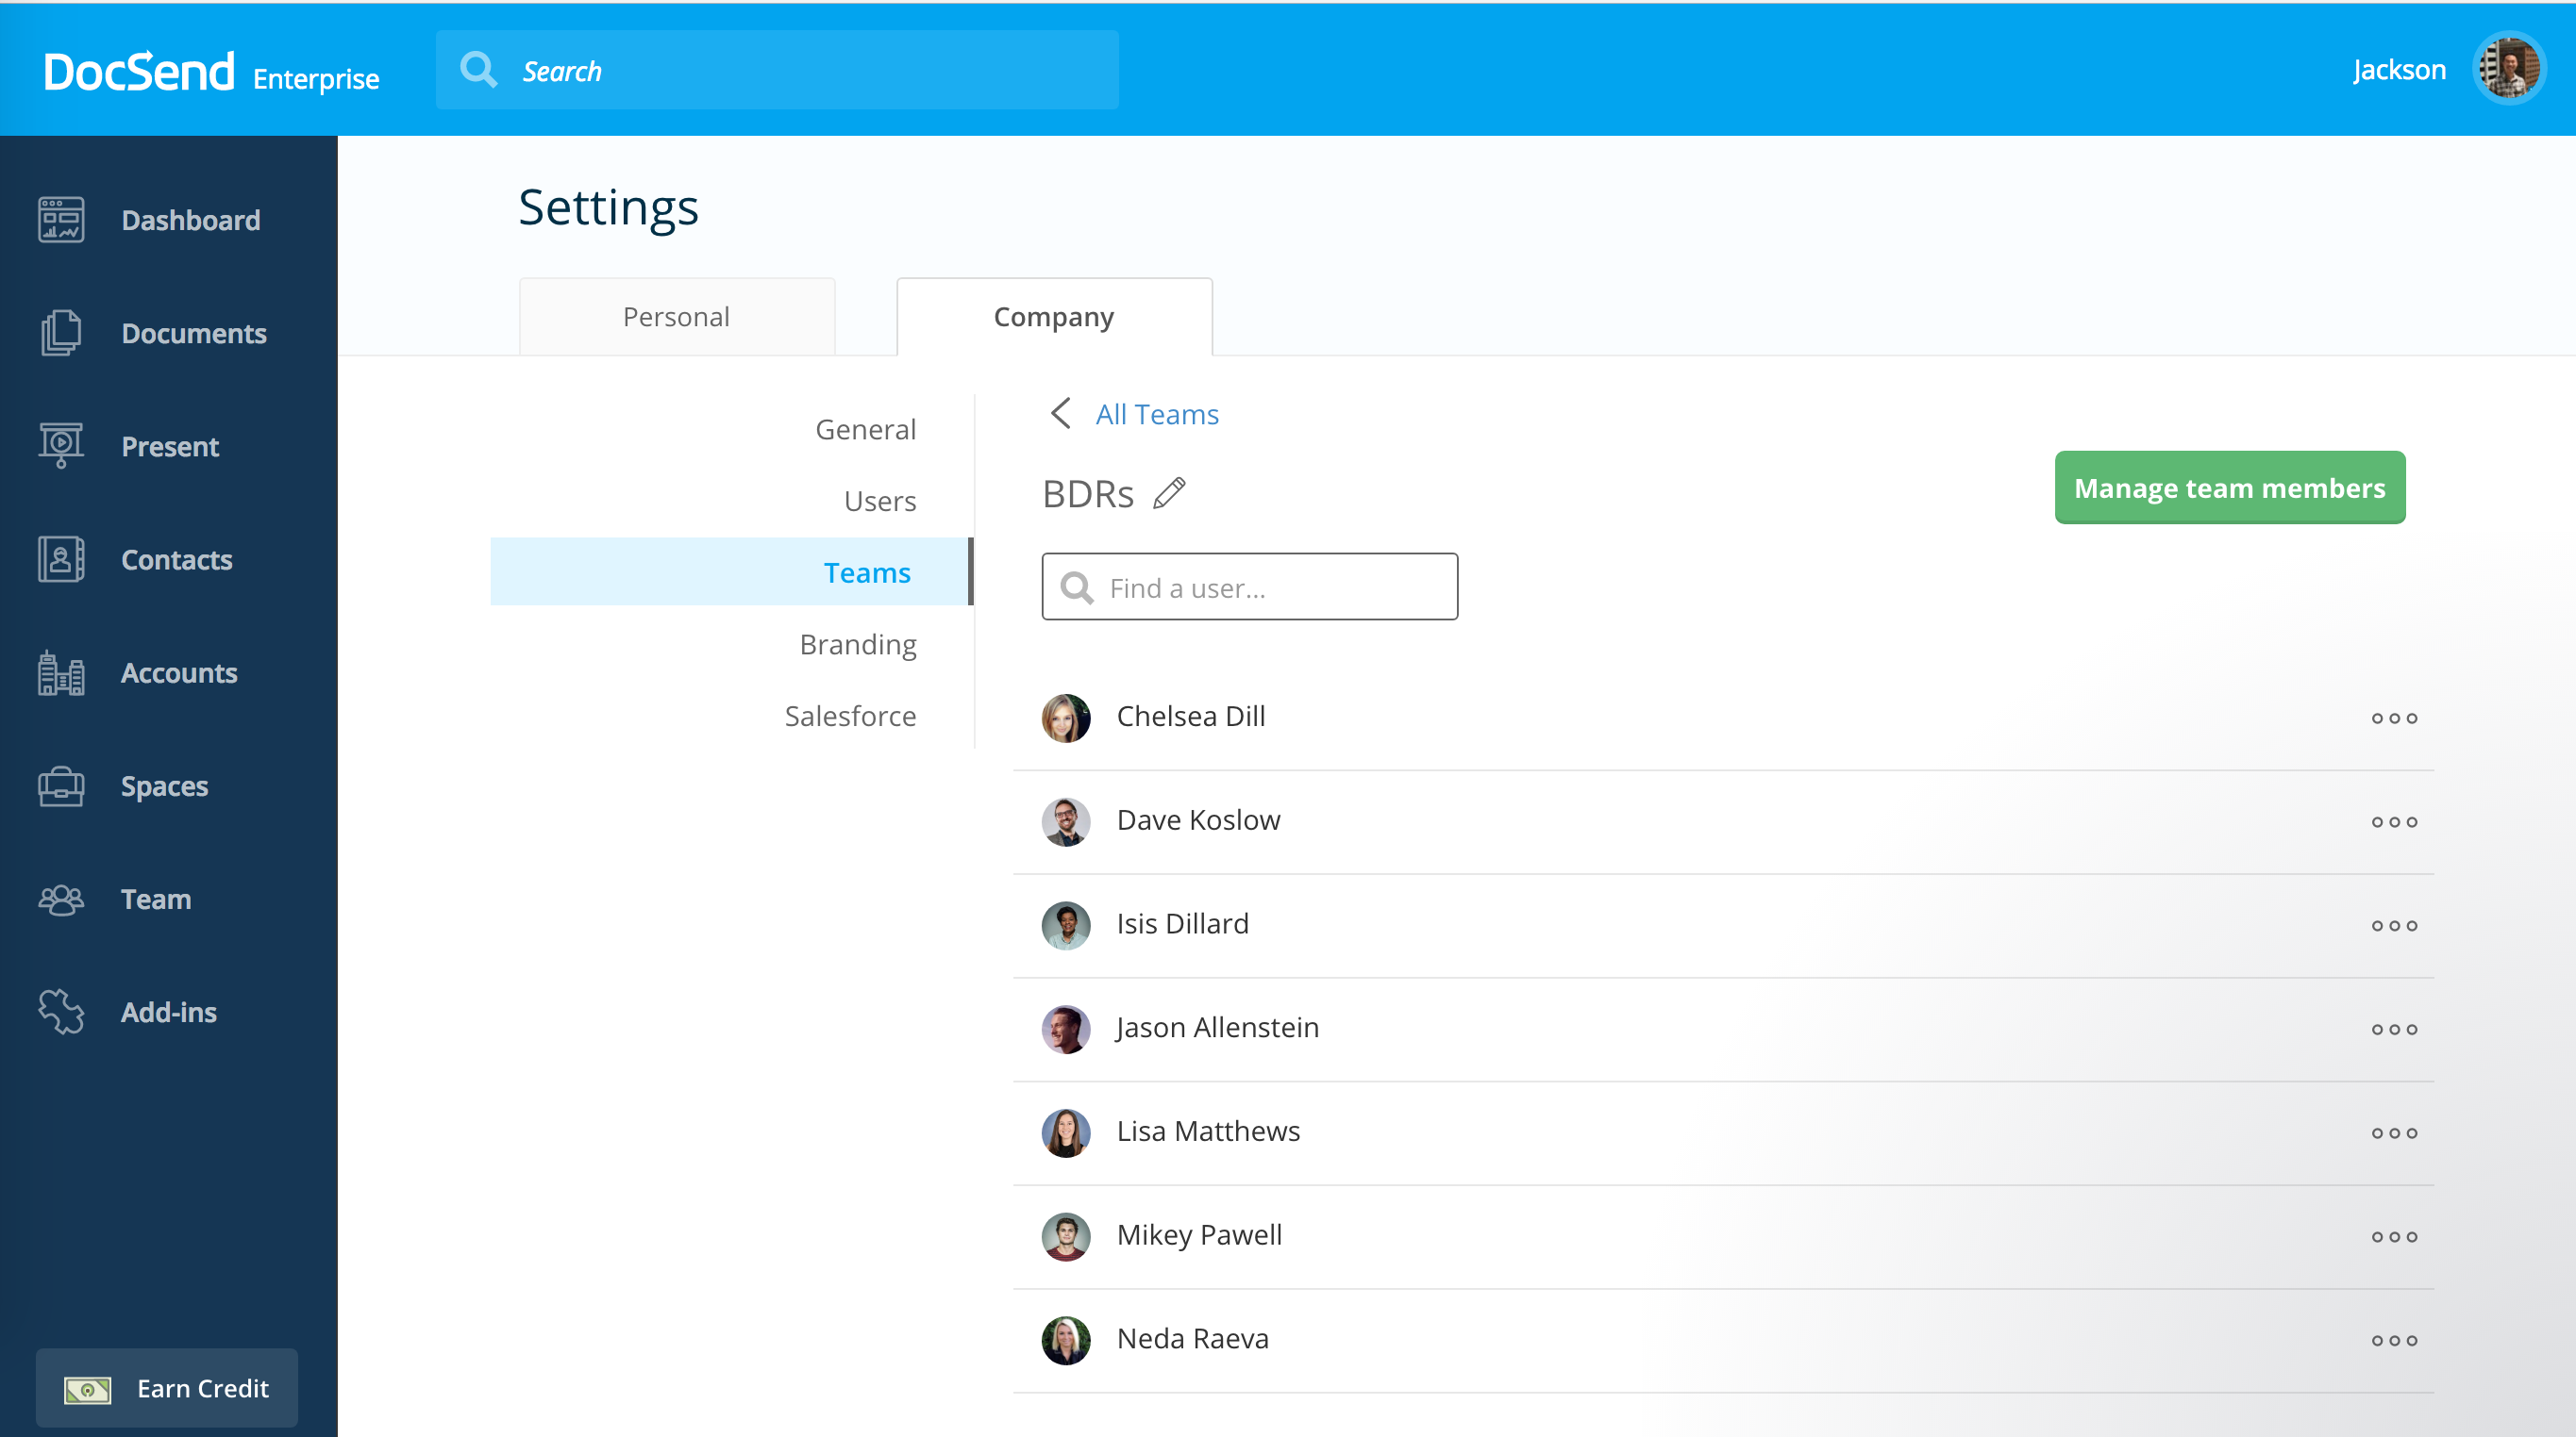Open the Team people icon

(x=61, y=900)
